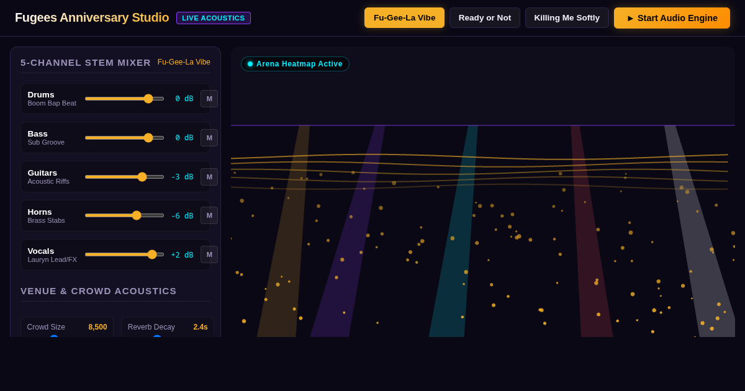Click the Brass Stabs subtitle
Viewport: 745px width, 391px height.
tap(46, 220)
